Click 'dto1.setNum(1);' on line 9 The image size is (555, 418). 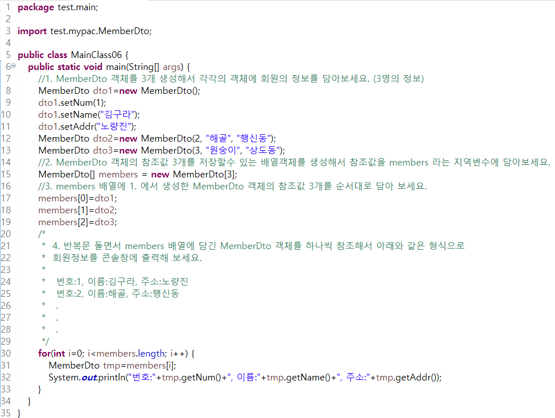(x=72, y=102)
